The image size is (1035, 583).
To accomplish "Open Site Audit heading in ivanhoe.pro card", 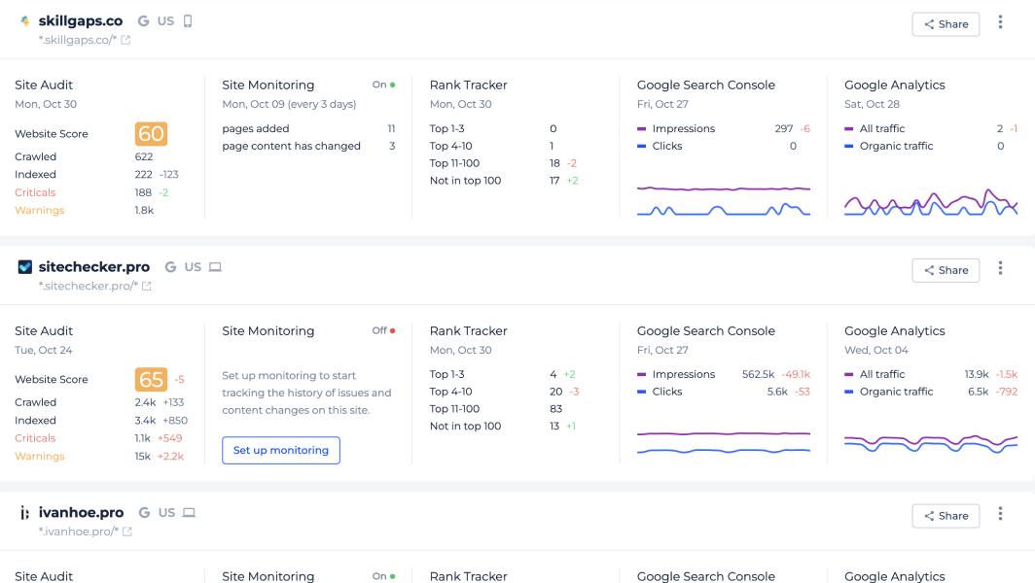I will pos(44,576).
